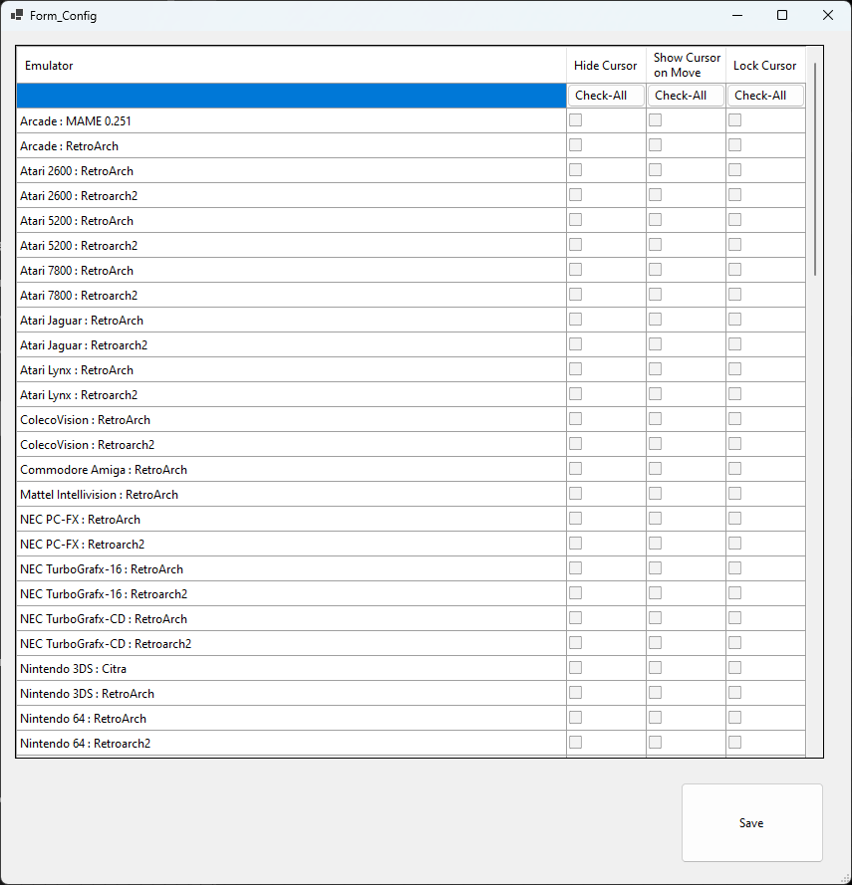Enable Lock Cursor for NEC TurboGrafx-16 : RetroArch

click(x=734, y=567)
